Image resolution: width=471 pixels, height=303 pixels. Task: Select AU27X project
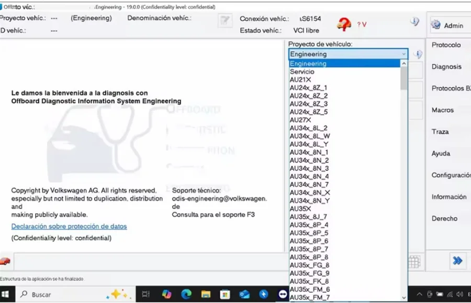[x=344, y=120]
